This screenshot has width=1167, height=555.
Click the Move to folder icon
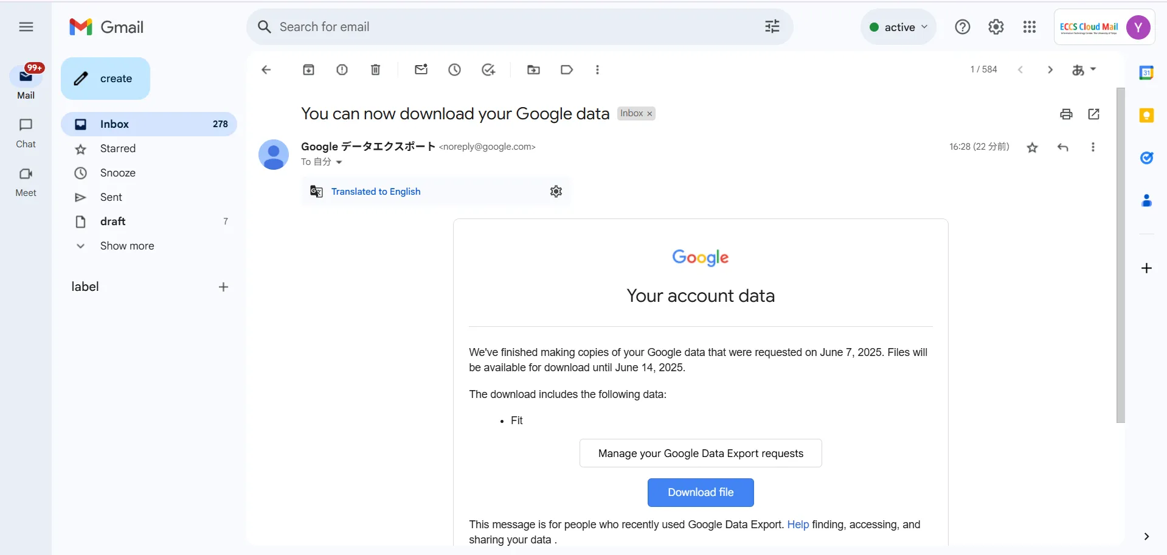tap(533, 70)
